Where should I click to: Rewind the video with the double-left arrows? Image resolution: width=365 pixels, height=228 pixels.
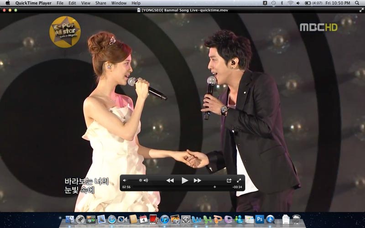170,180
